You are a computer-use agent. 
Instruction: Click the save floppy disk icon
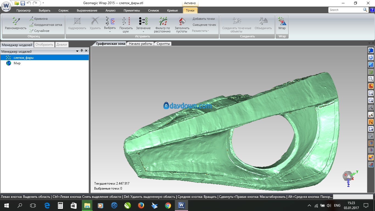(x=23, y=3)
